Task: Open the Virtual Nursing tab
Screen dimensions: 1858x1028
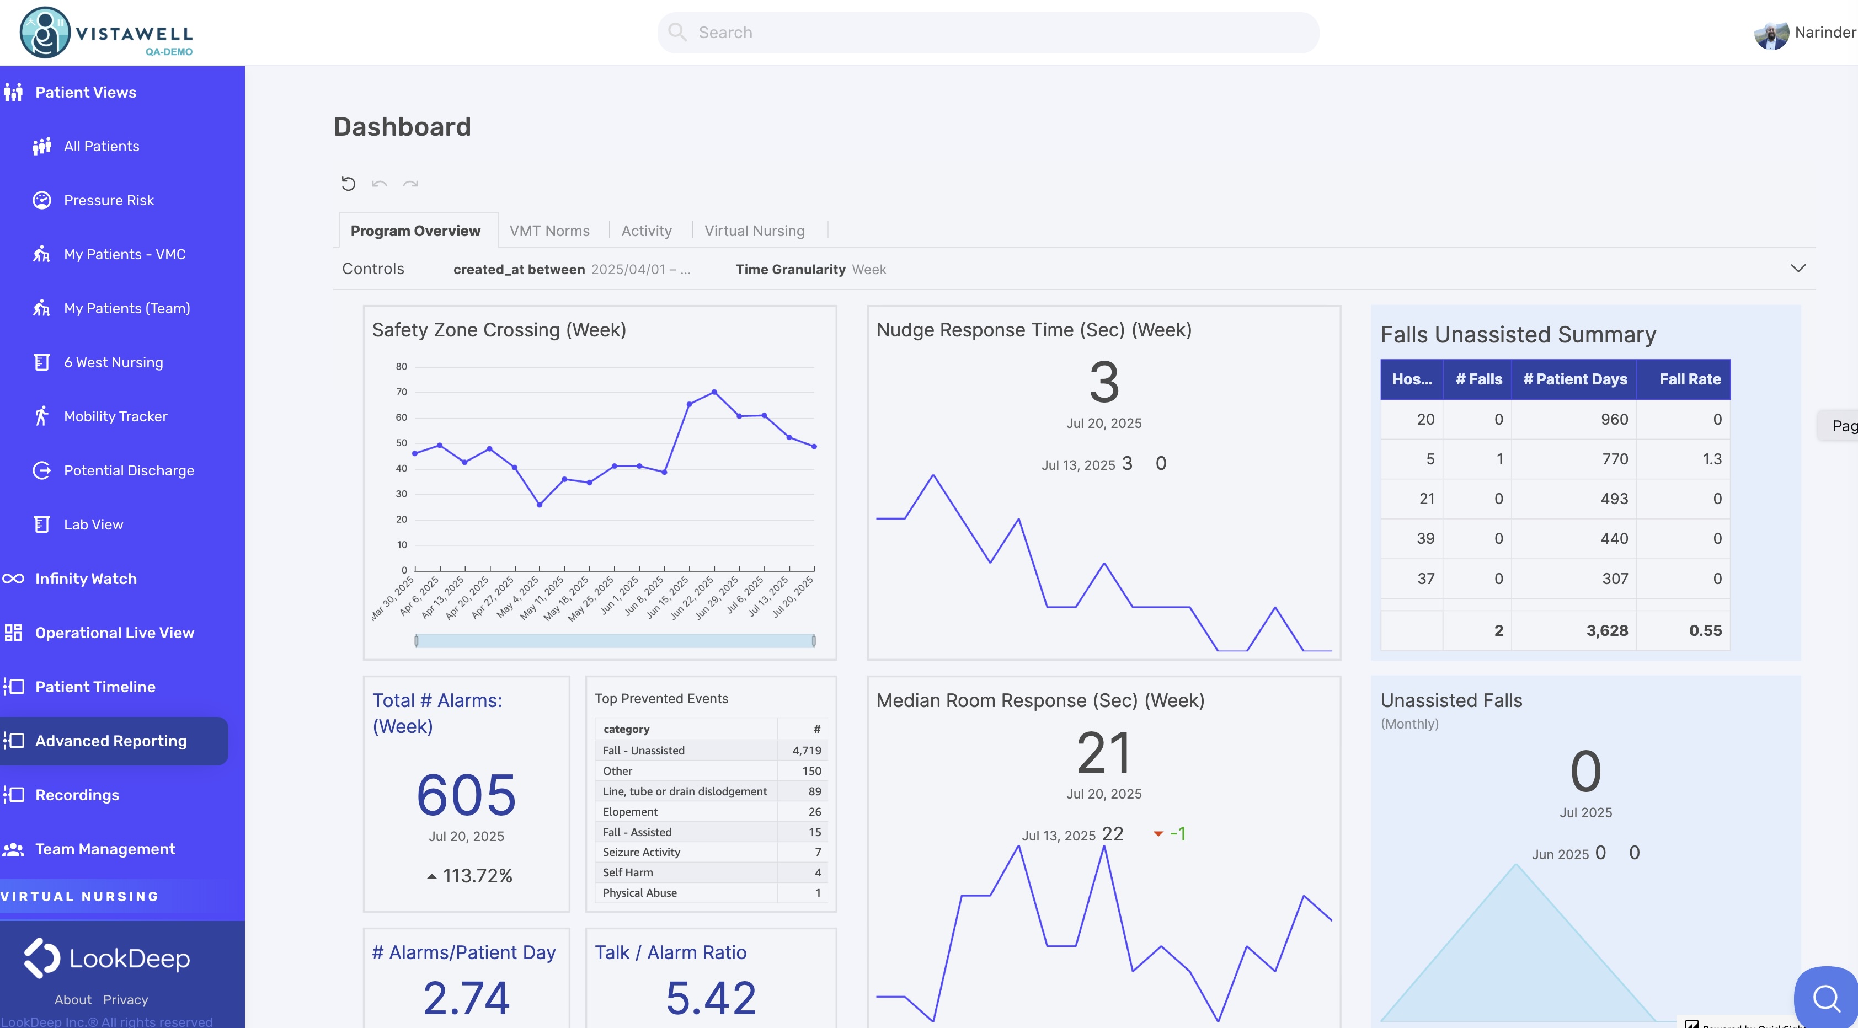Action: pyautogui.click(x=755, y=230)
